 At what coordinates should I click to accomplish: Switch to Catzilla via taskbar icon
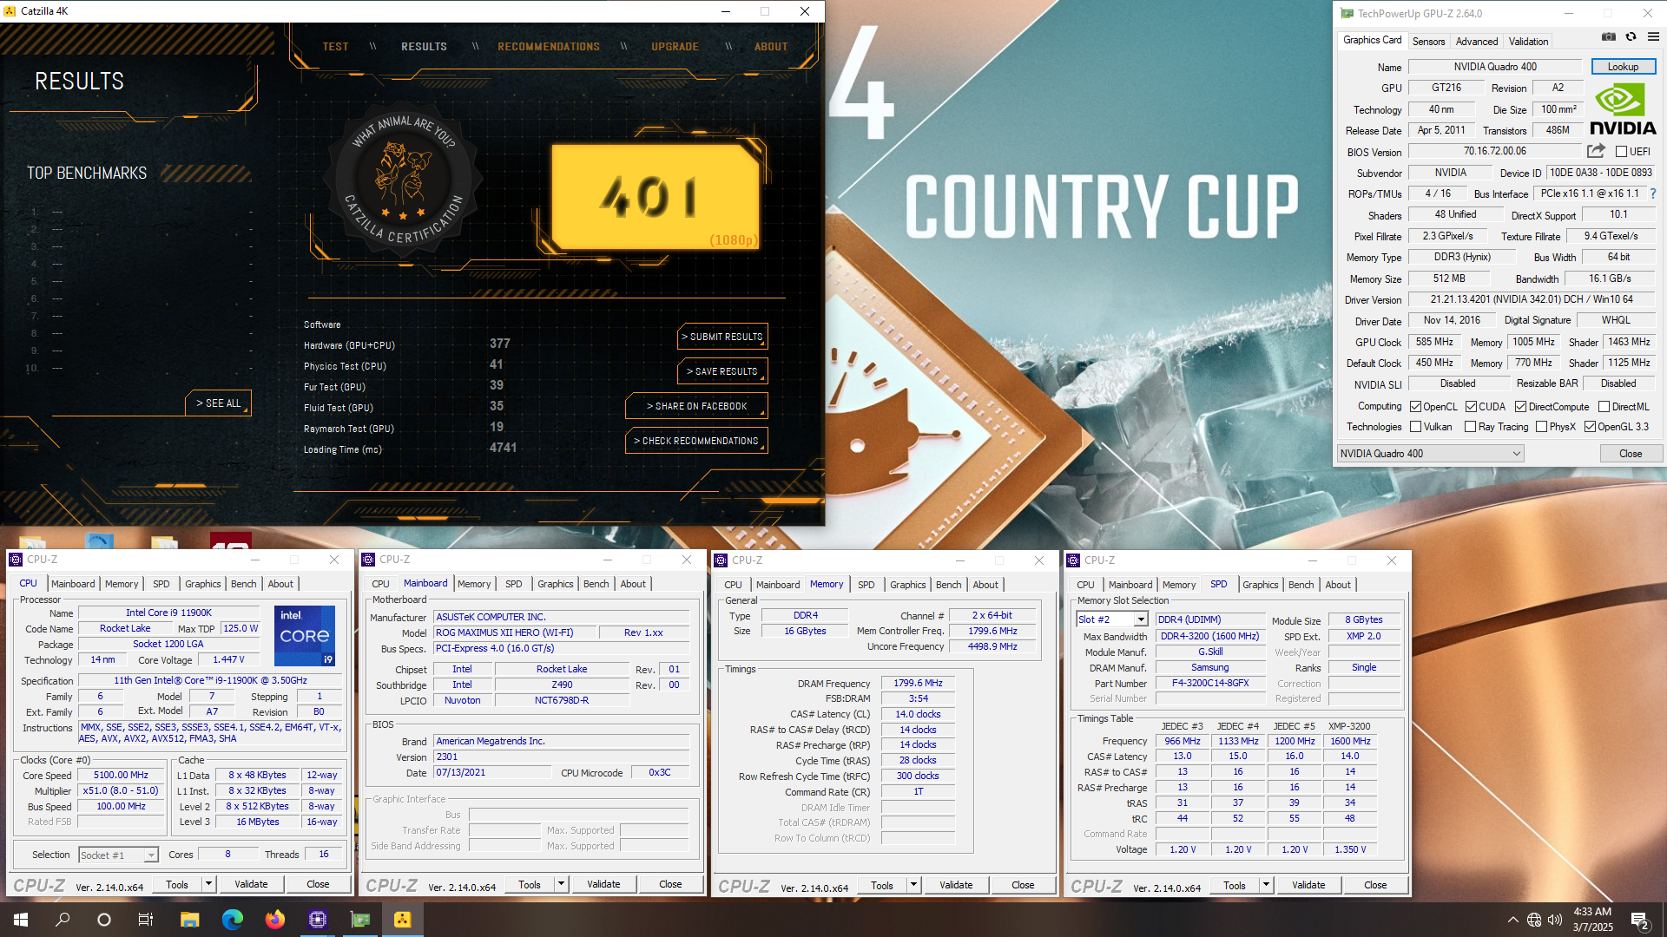pos(403,920)
